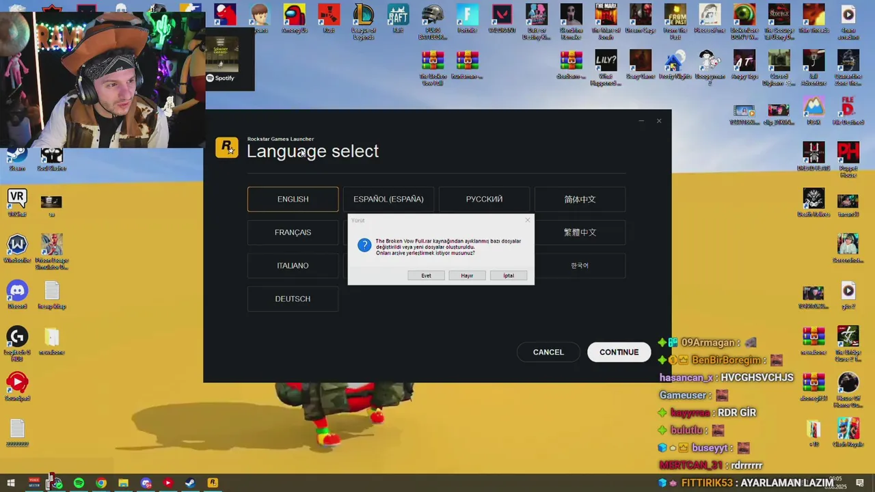The image size is (875, 492).
Task: Open The Broken Vow Full archive
Action: (433, 68)
